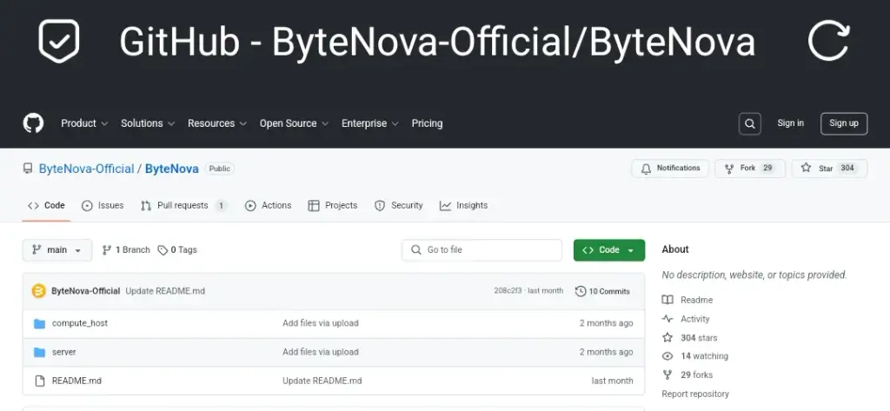Click the Activity pulse icon in About
890x411 pixels.
tap(667, 319)
